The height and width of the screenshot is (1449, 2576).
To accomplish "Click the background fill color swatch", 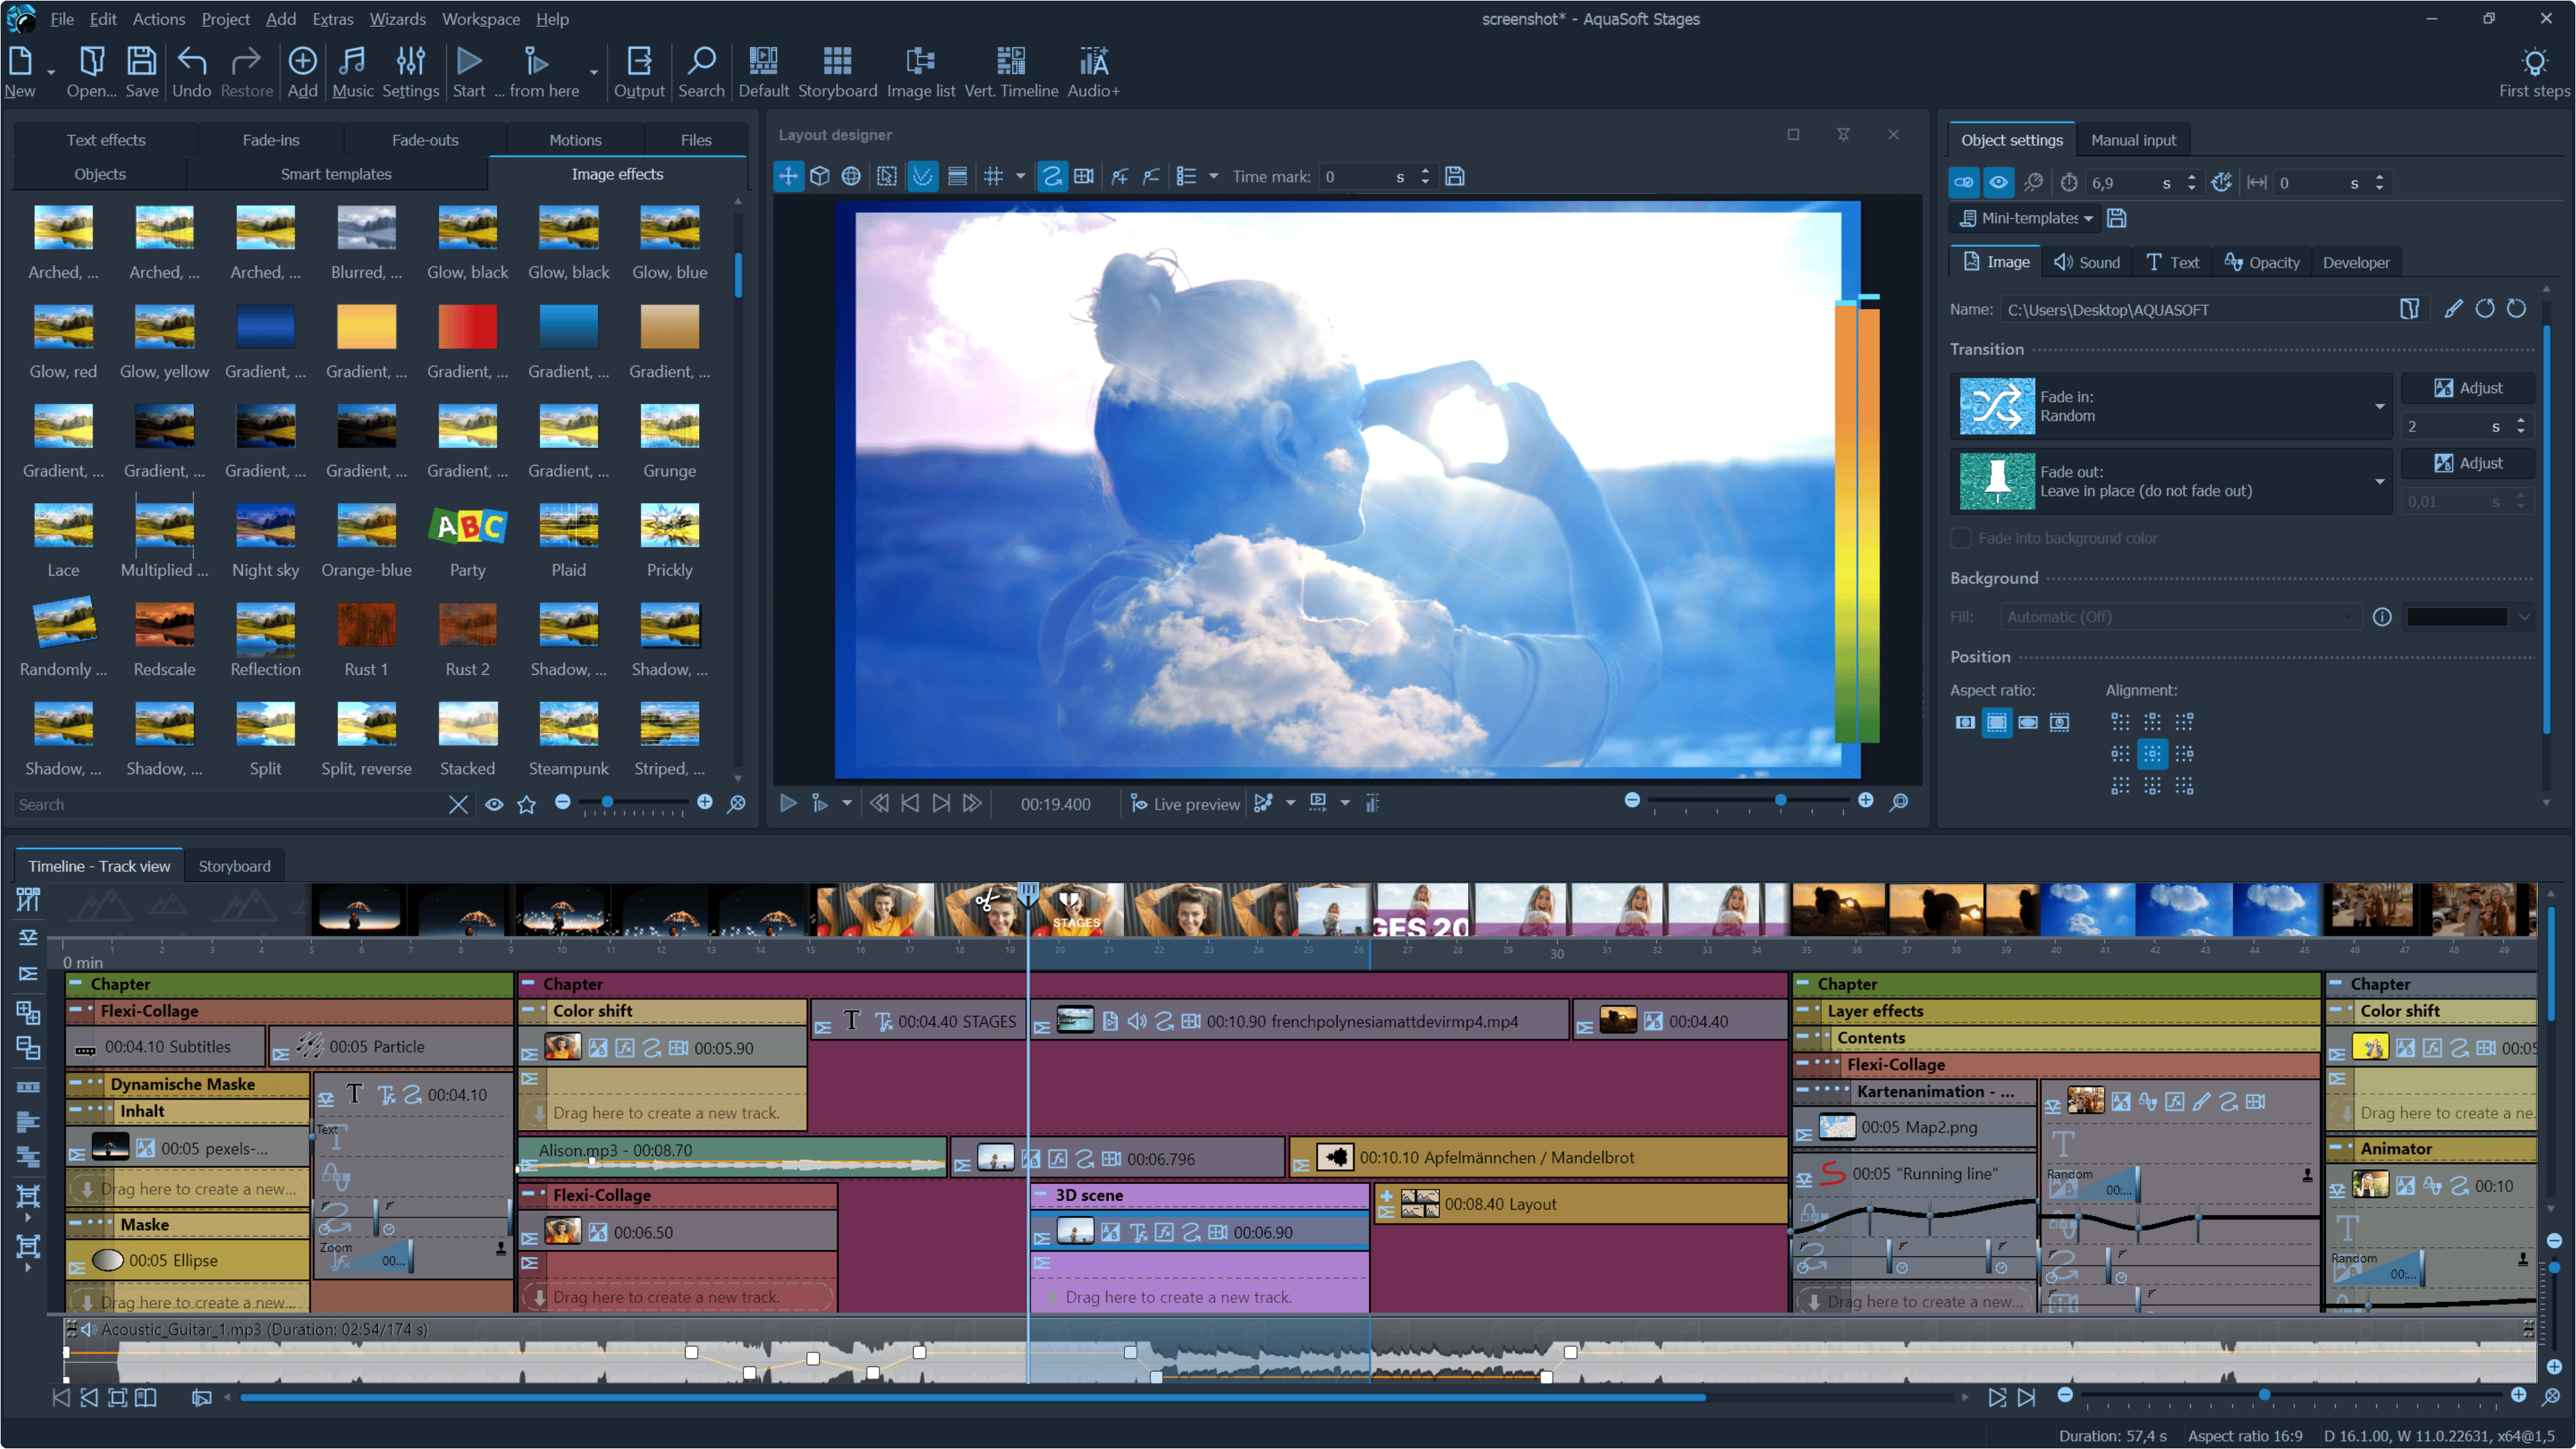I will click(x=2456, y=617).
